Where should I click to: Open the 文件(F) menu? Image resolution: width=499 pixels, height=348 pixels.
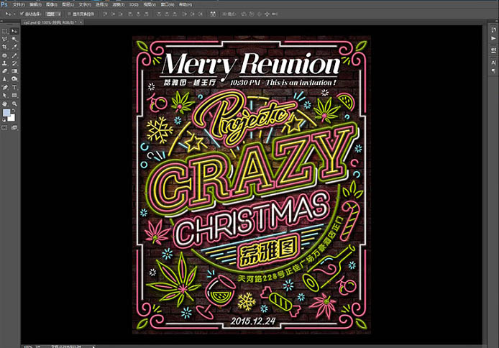[20, 4]
